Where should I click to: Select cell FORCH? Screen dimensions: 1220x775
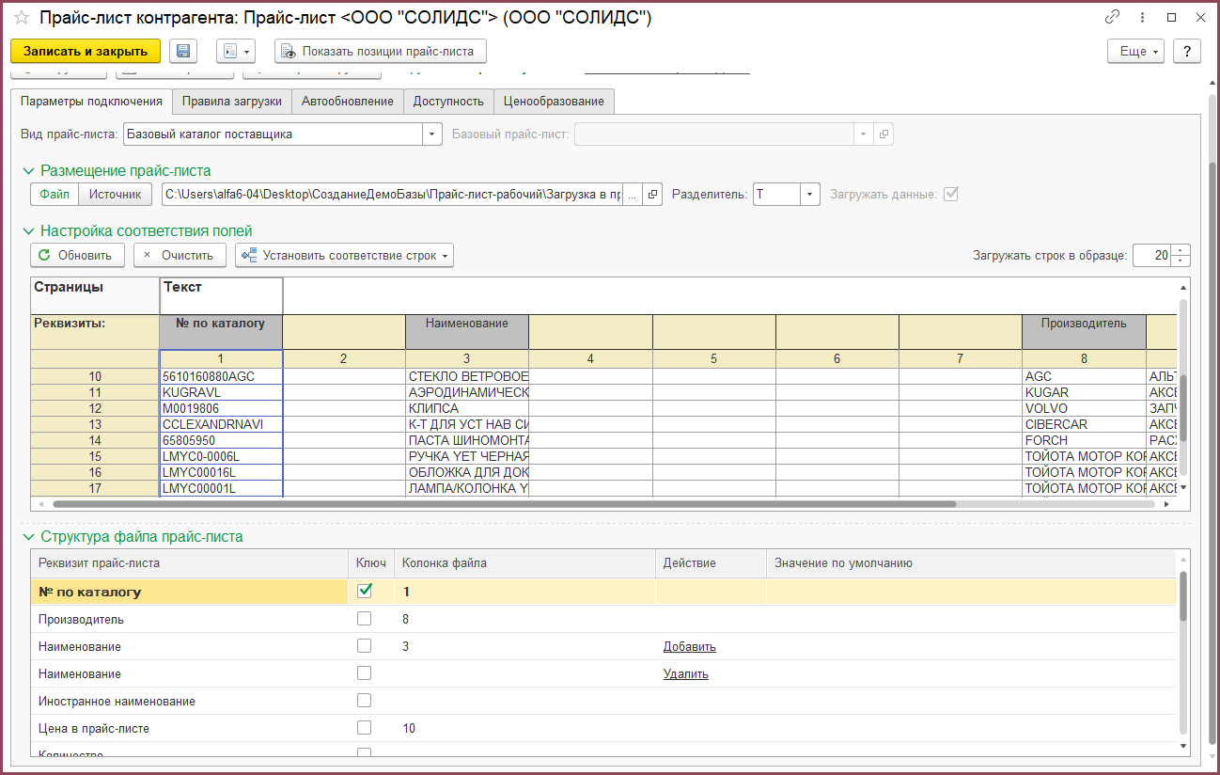1084,440
